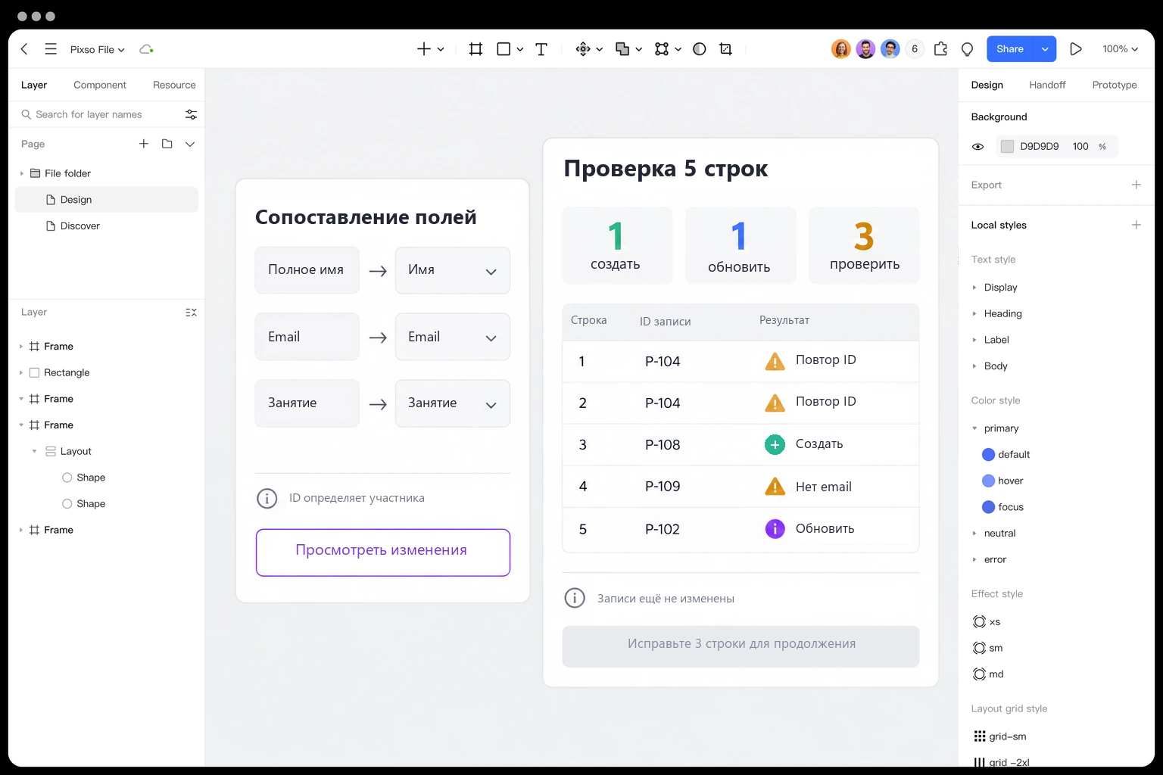Collapse the Page list chevron
Screen dimensions: 1163x775
[x=190, y=144]
